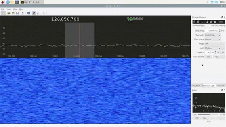Open noise blanker options button after NB2

223,57
